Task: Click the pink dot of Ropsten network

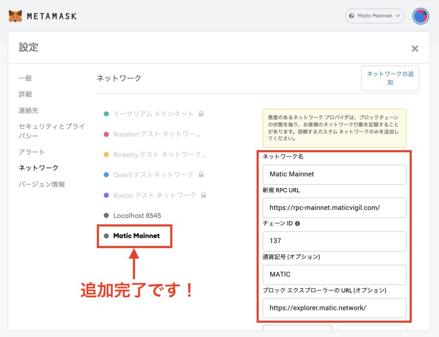Action: 106,134
